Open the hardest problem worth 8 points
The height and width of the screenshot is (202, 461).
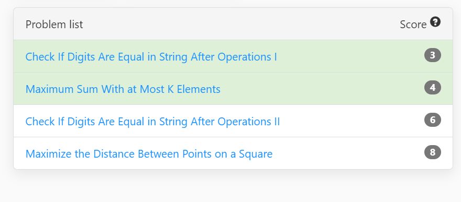click(149, 153)
